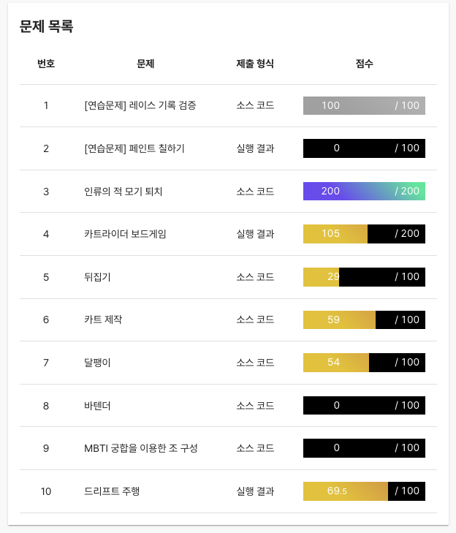
Task: Click the 105 / 200 score bar
Action: pyautogui.click(x=364, y=234)
